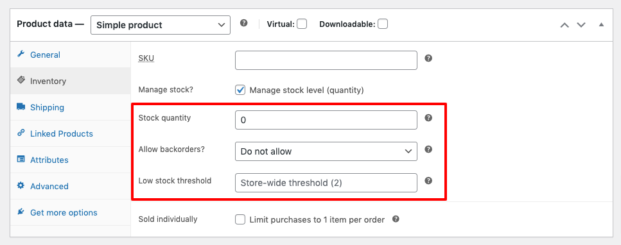Open Get more options tab
The width and height of the screenshot is (621, 245).
click(x=71, y=212)
